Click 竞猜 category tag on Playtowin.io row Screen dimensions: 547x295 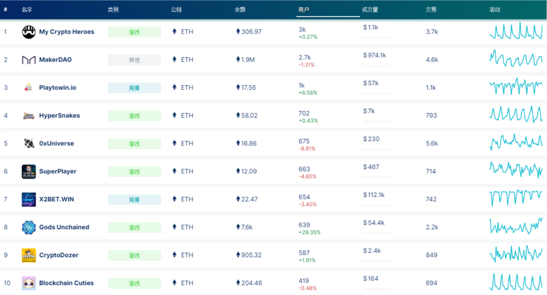(134, 88)
